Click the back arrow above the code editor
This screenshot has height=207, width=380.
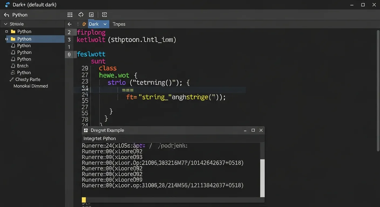coord(69,24)
